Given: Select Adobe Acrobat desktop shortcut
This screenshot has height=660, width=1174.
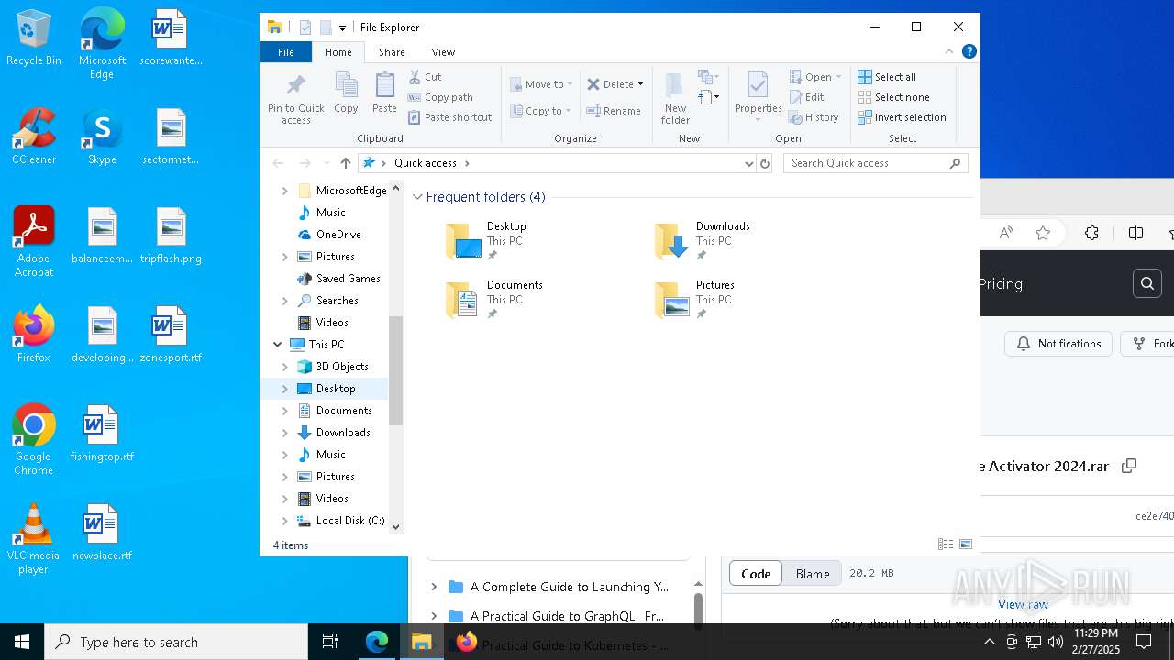Looking at the screenshot, I should tap(33, 242).
